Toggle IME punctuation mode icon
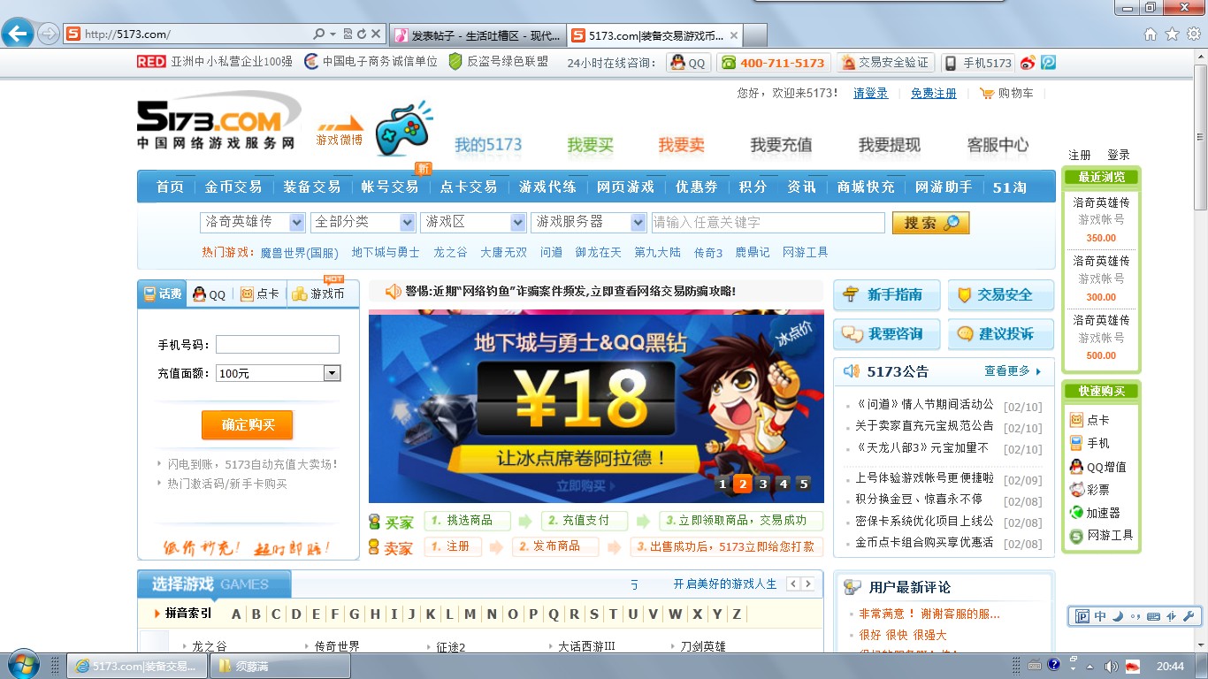 [x=1135, y=616]
